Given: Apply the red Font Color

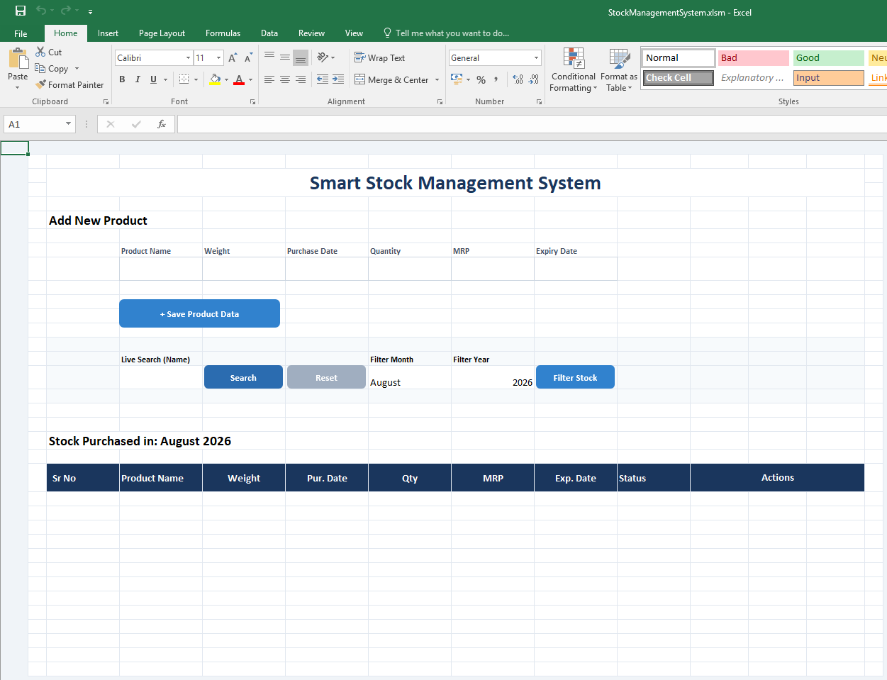Looking at the screenshot, I should [x=239, y=79].
